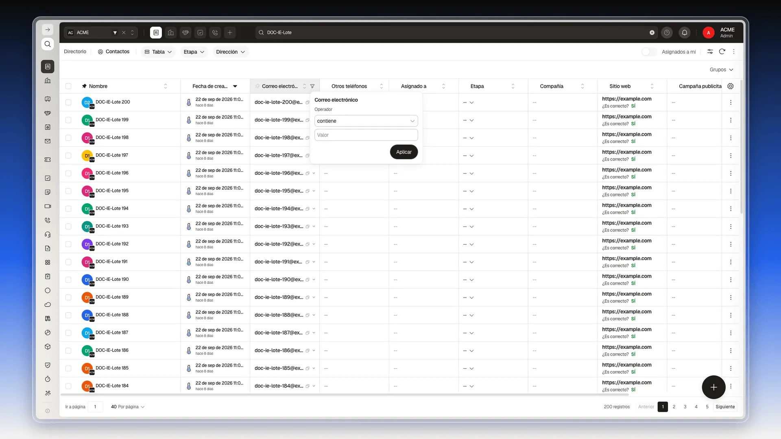
Task: Click the refresh icon in the toolbar
Action: pos(722,52)
